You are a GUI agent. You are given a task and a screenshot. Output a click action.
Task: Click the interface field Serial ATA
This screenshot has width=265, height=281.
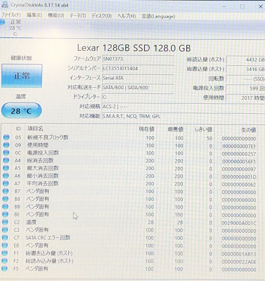tap(138, 78)
